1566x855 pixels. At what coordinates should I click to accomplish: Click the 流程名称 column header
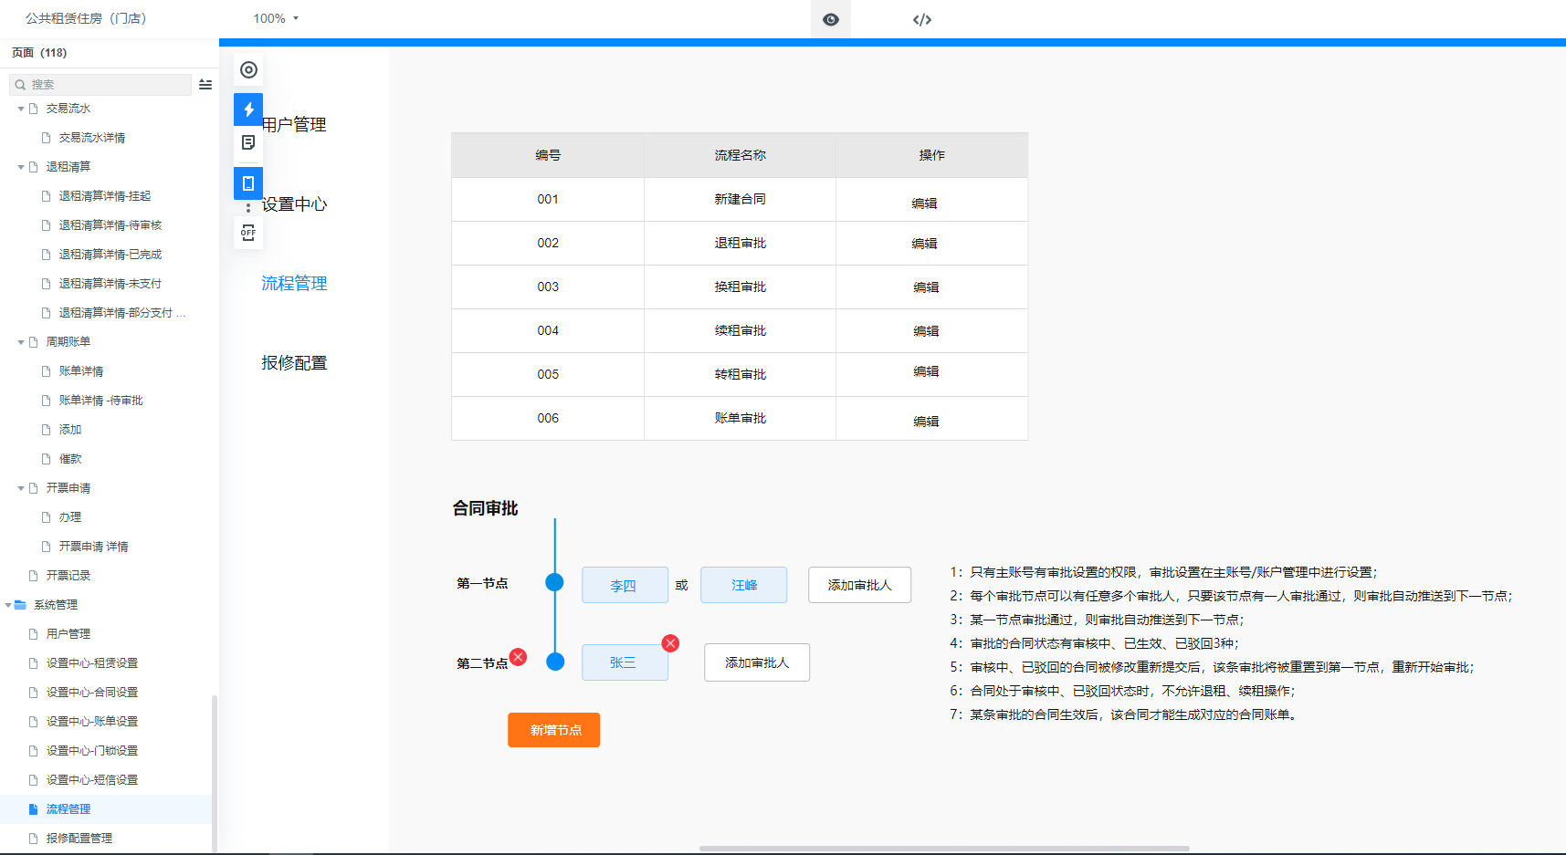click(x=740, y=155)
